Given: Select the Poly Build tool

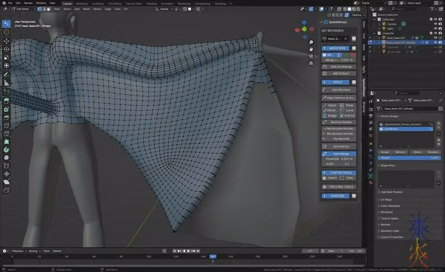Looking at the screenshot, I should [x=7, y=142].
